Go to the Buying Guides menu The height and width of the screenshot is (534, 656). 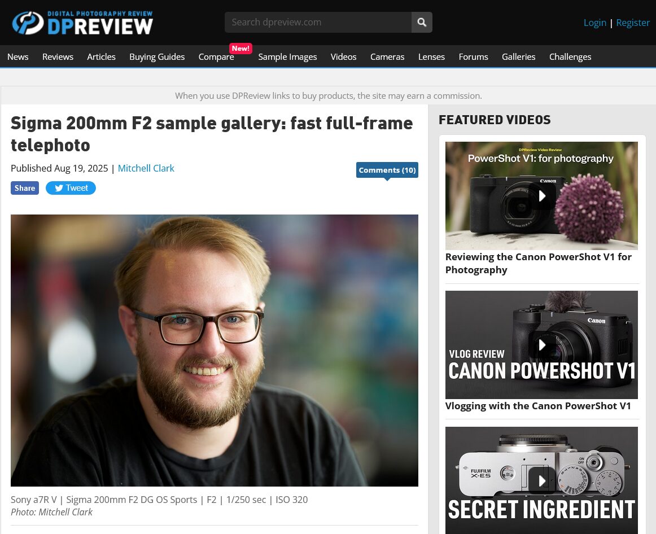click(x=157, y=57)
